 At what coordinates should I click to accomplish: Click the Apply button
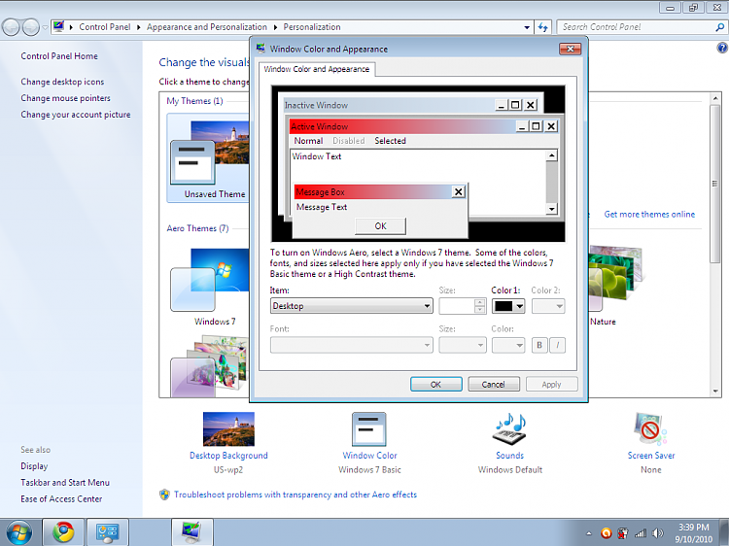click(x=551, y=385)
